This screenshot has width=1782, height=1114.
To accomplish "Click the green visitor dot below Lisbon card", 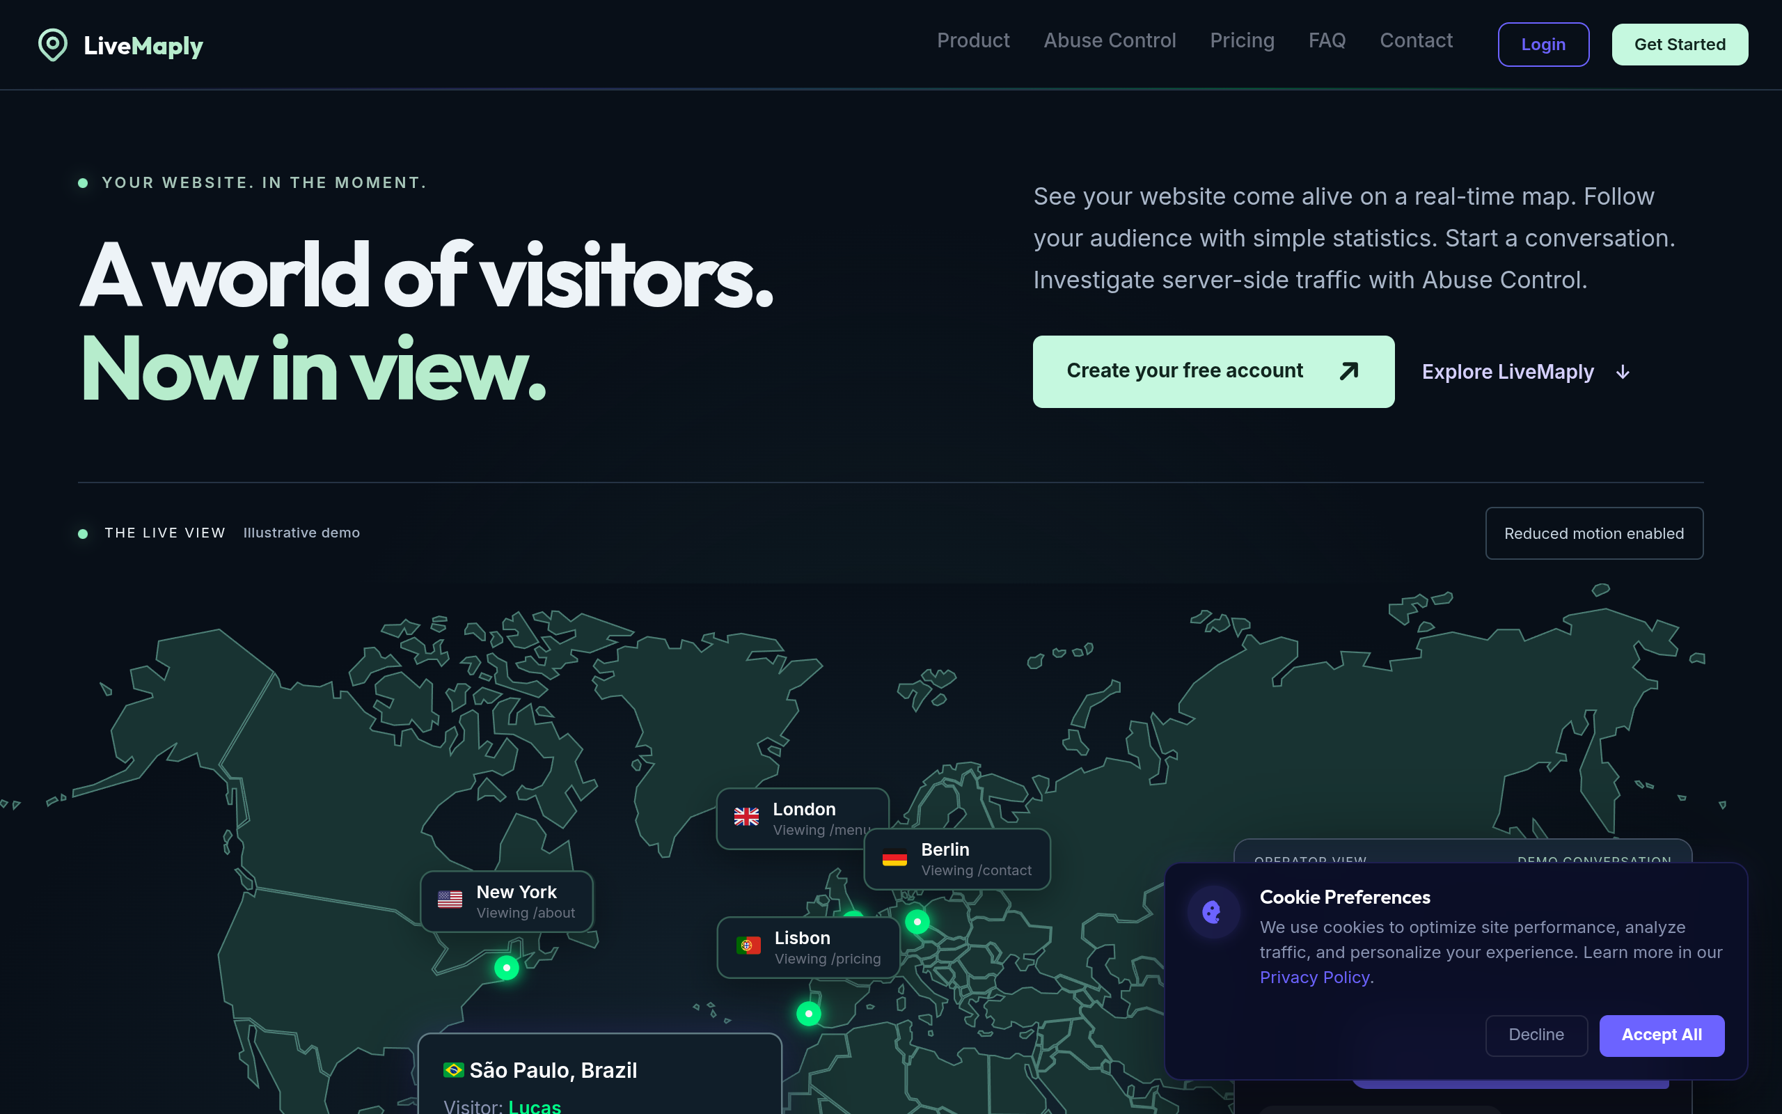I will click(x=809, y=1014).
